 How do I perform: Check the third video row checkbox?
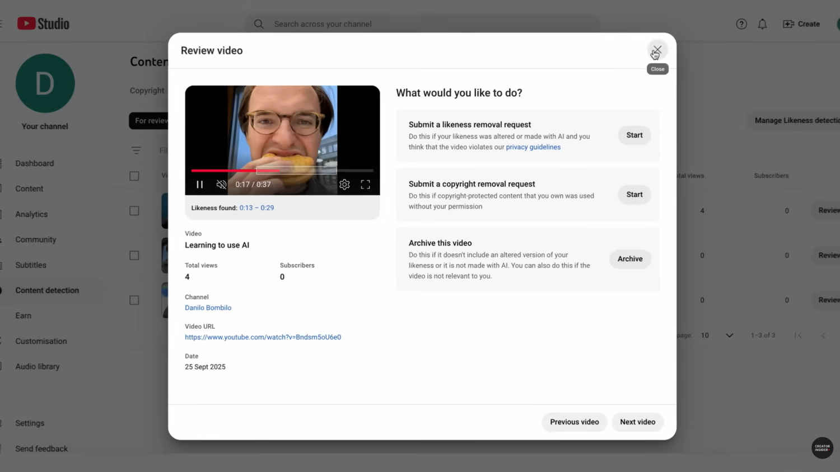[x=134, y=300]
